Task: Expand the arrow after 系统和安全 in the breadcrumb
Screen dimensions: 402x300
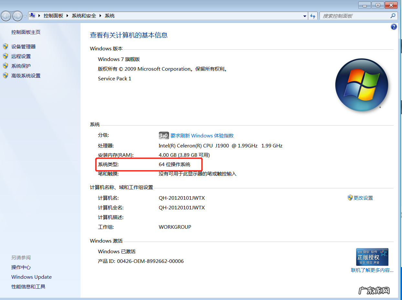Action: tap(101, 16)
